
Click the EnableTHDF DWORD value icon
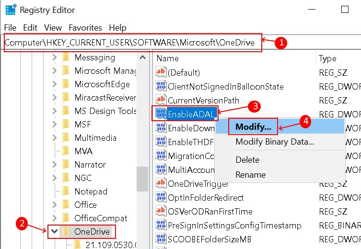tap(161, 142)
